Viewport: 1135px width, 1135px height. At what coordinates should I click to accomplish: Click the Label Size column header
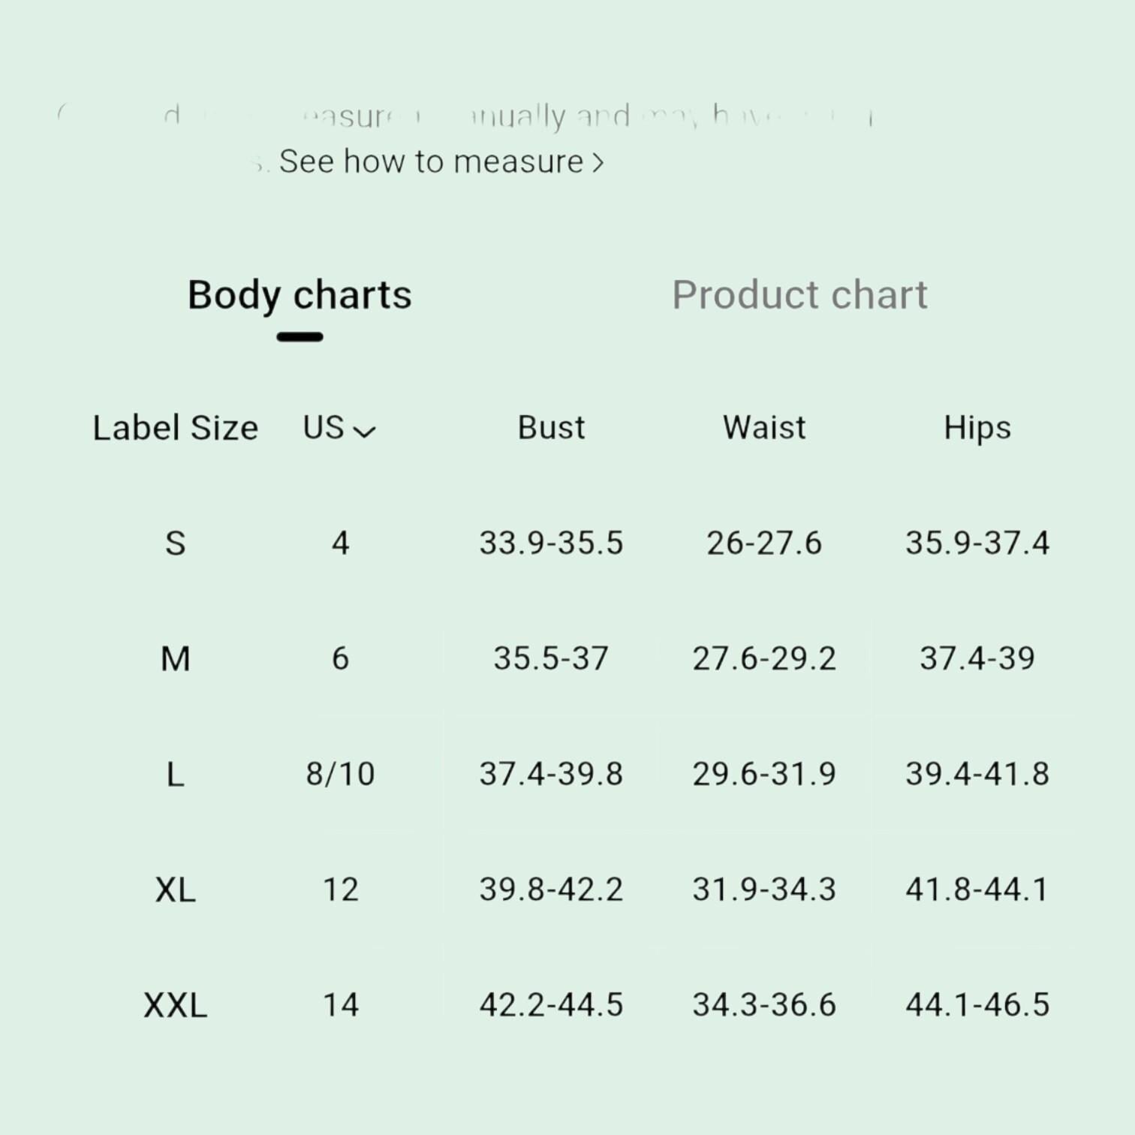[175, 428]
